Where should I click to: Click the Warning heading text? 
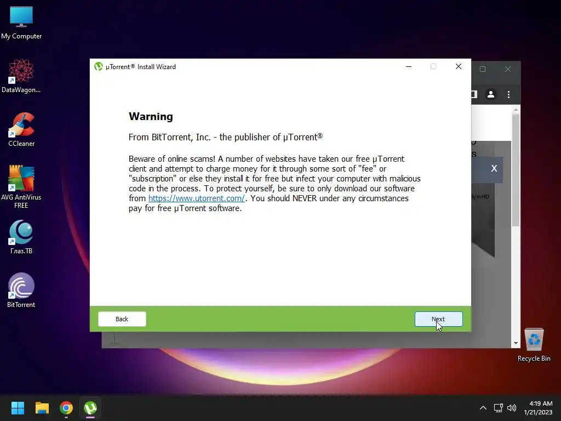click(x=151, y=116)
